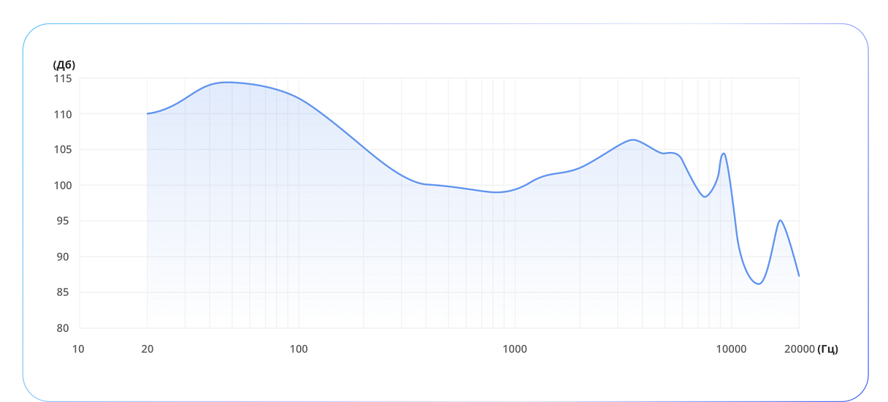Click the sharp curve peak just before 10000 Hz

(723, 153)
